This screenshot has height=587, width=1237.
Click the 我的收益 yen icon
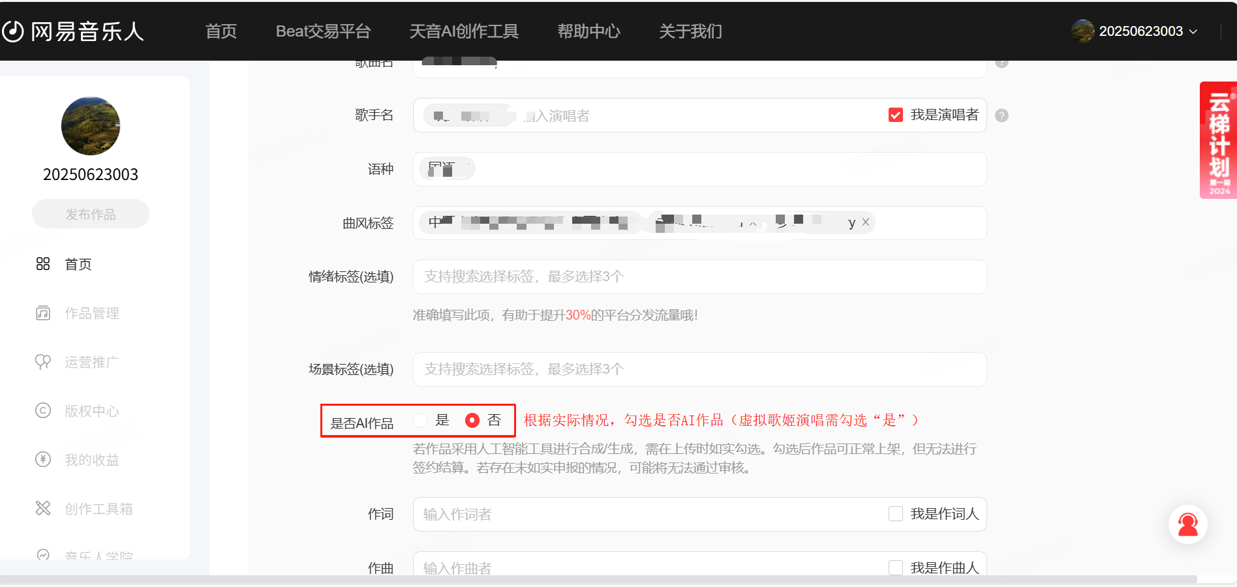tap(43, 460)
